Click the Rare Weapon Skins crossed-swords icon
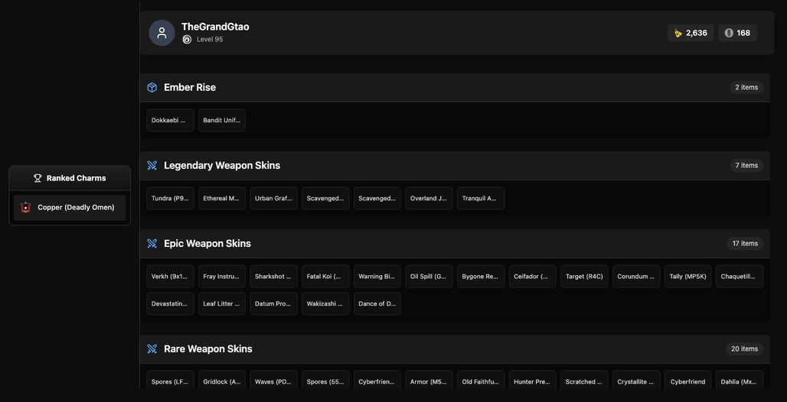The width and height of the screenshot is (787, 402). click(152, 349)
